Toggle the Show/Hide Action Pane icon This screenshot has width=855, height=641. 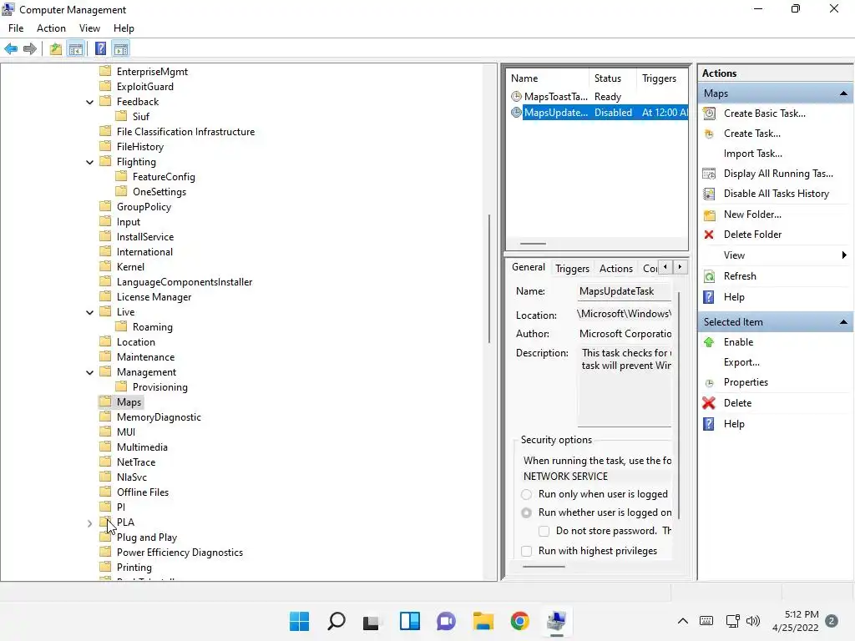tap(121, 49)
